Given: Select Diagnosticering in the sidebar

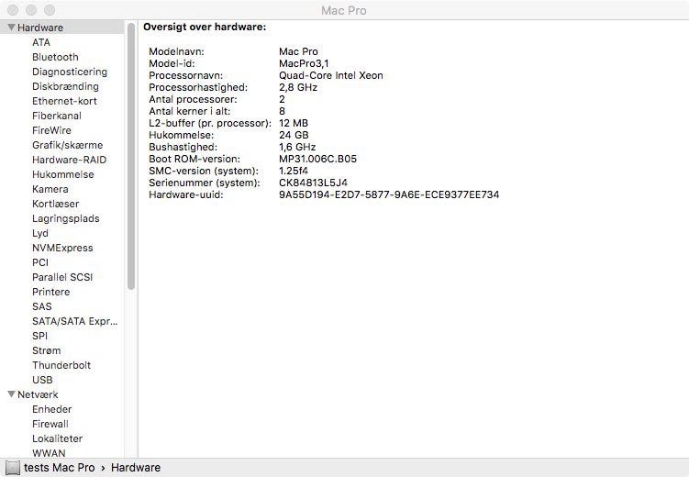Looking at the screenshot, I should click(70, 72).
